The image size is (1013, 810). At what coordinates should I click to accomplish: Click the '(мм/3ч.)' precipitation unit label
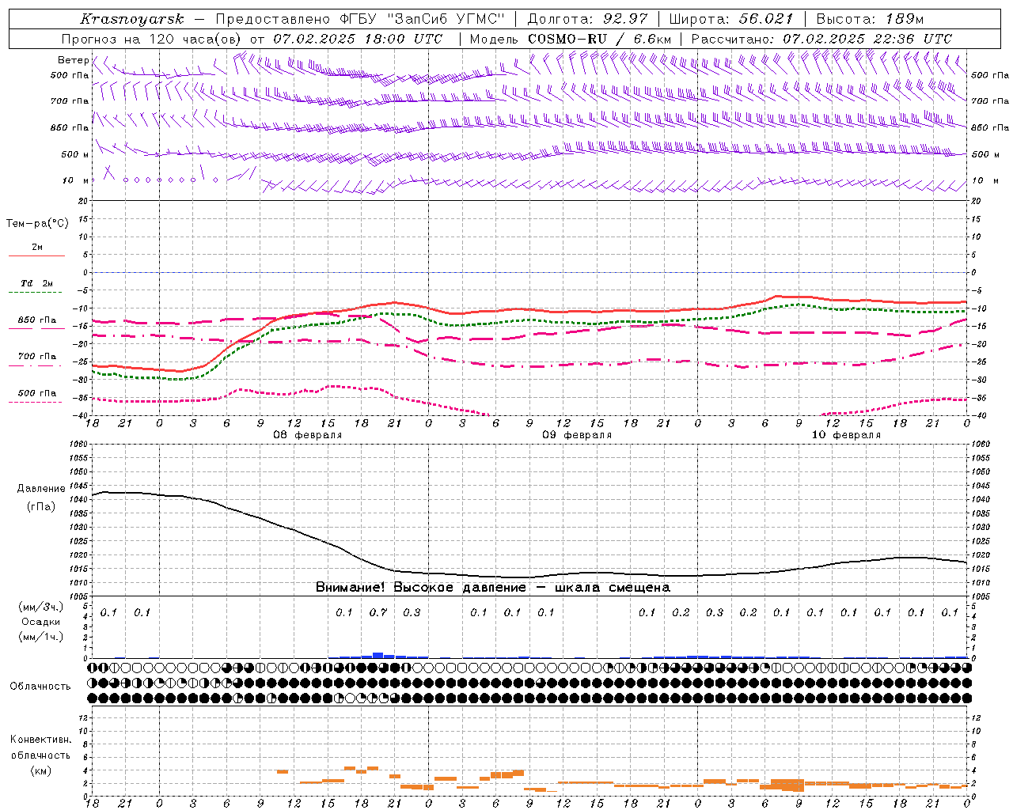(41, 607)
